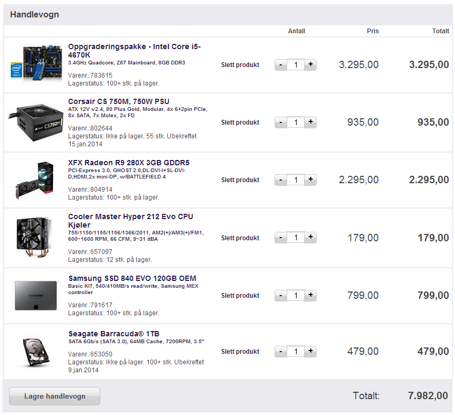Image resolution: width=455 pixels, height=415 pixels.
Task: Open Oppgraderingspakke Intel Core i5-4670K product title
Action: click(x=135, y=51)
